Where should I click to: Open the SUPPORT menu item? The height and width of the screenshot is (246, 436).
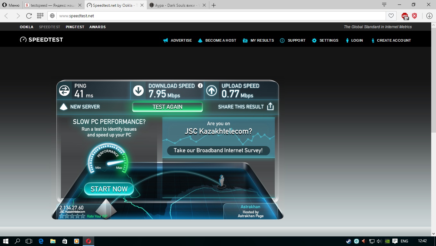pos(293,40)
